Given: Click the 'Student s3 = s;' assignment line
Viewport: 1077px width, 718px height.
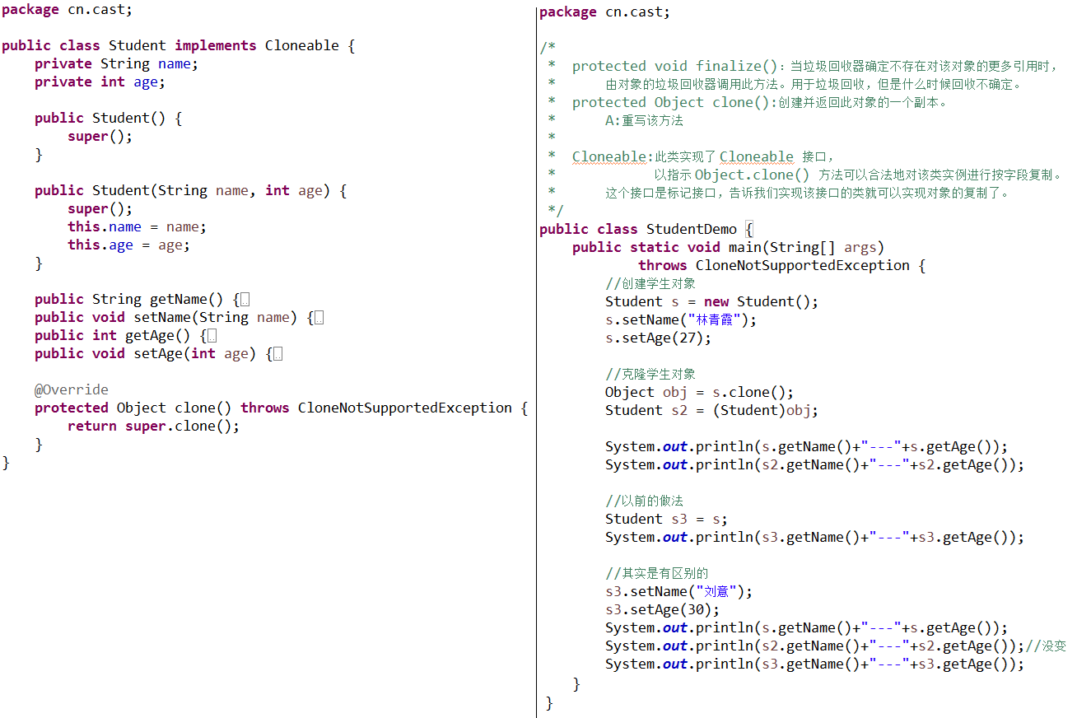Looking at the screenshot, I should [x=666, y=519].
